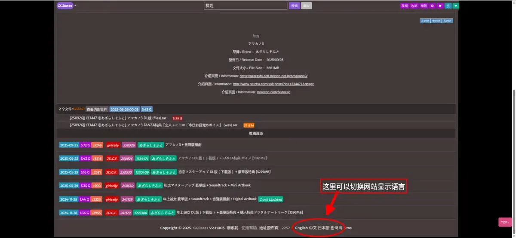The image size is (516, 238).
Task: Switch site language to 한국의
Action: (x=336, y=228)
